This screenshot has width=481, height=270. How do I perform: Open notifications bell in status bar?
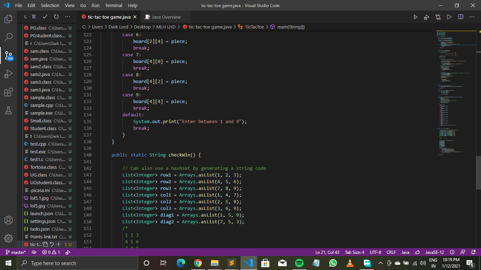point(473,252)
